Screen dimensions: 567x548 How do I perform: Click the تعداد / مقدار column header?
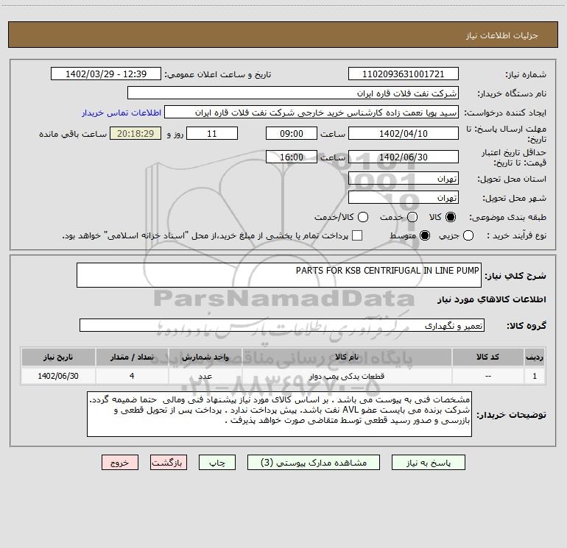(x=132, y=357)
